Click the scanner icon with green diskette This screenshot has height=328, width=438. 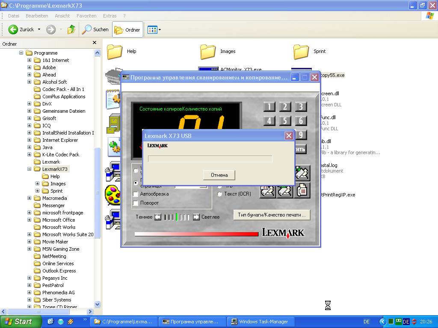[x=302, y=173]
